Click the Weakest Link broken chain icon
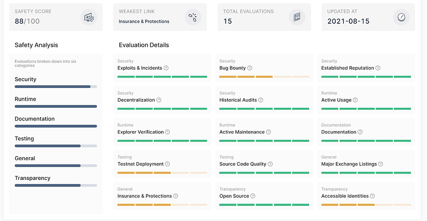427x221 pixels. [193, 17]
